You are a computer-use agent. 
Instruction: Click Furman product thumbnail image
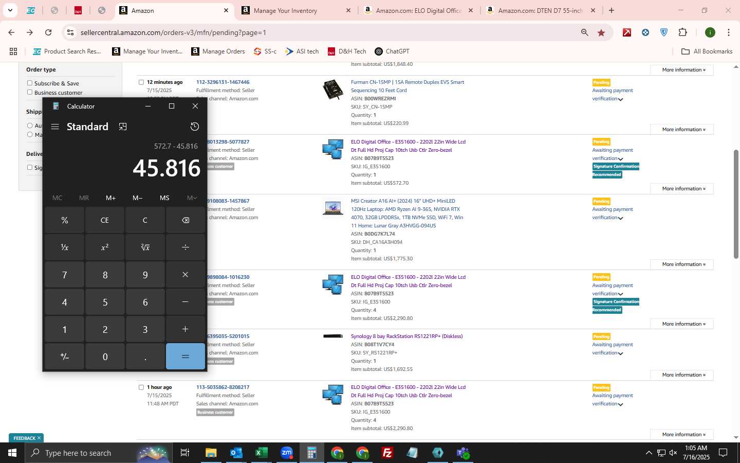click(x=332, y=90)
